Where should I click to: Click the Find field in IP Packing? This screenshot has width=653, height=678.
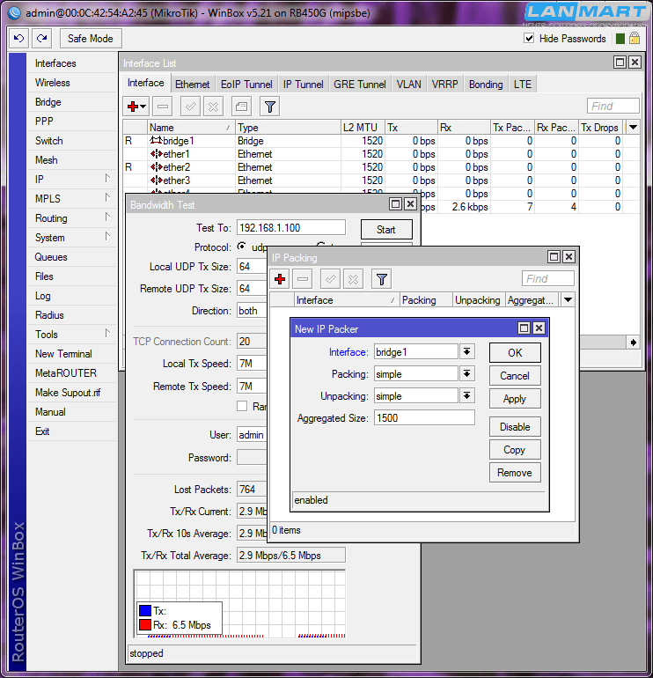548,278
